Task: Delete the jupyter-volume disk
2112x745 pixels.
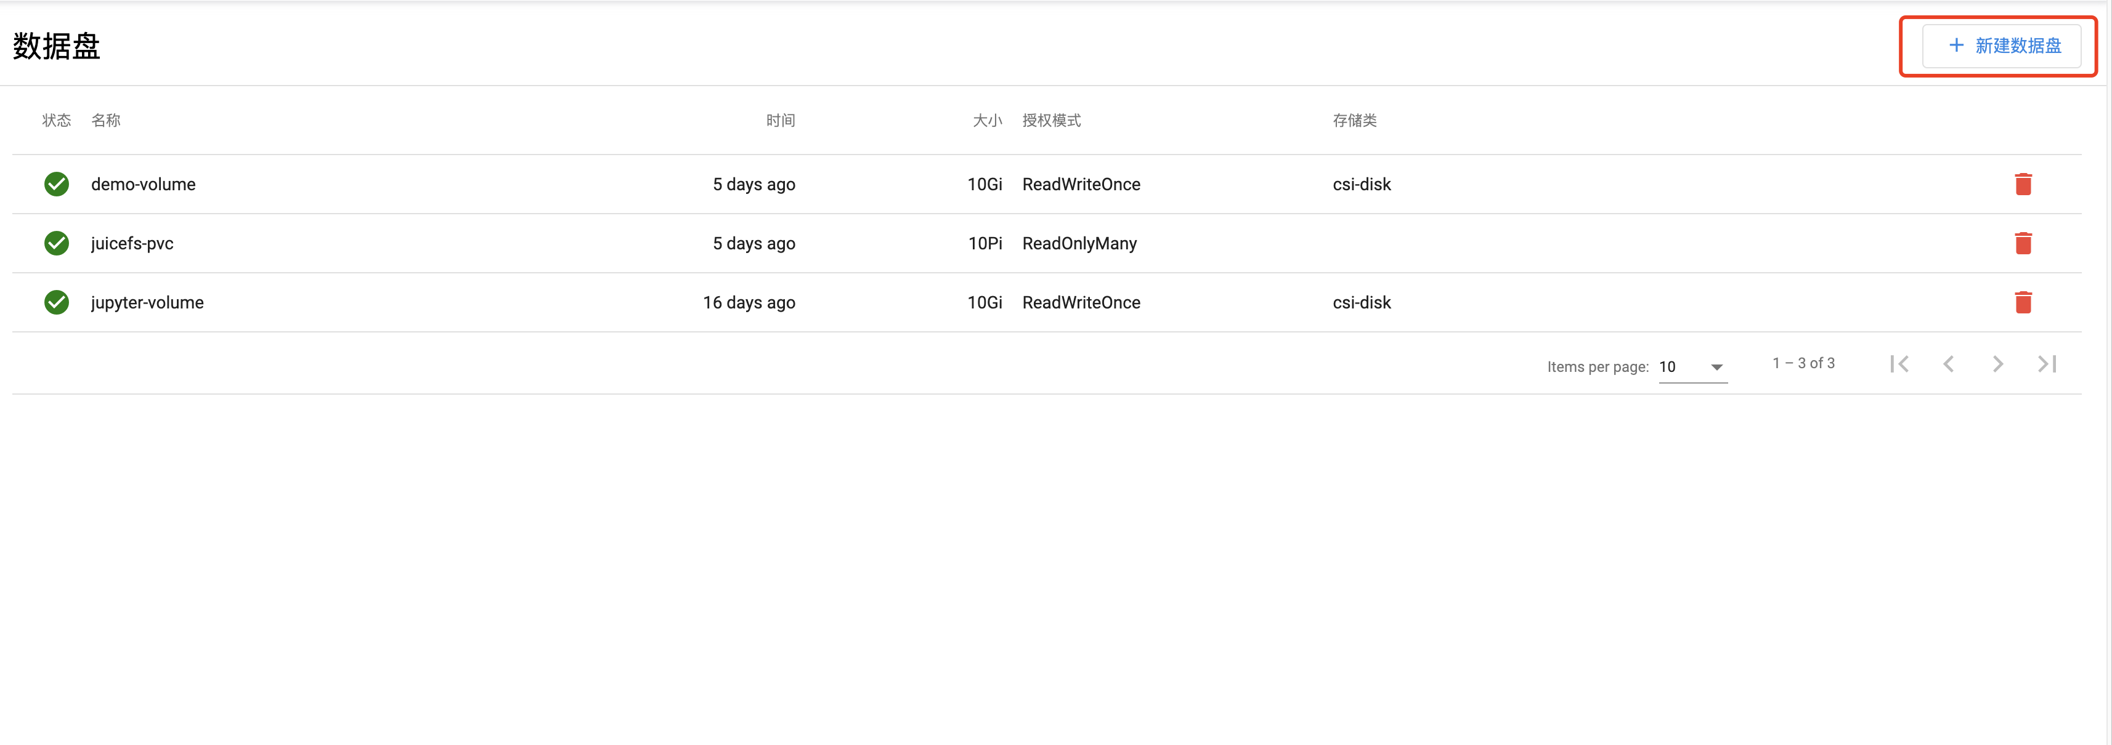Action: 2023,302
